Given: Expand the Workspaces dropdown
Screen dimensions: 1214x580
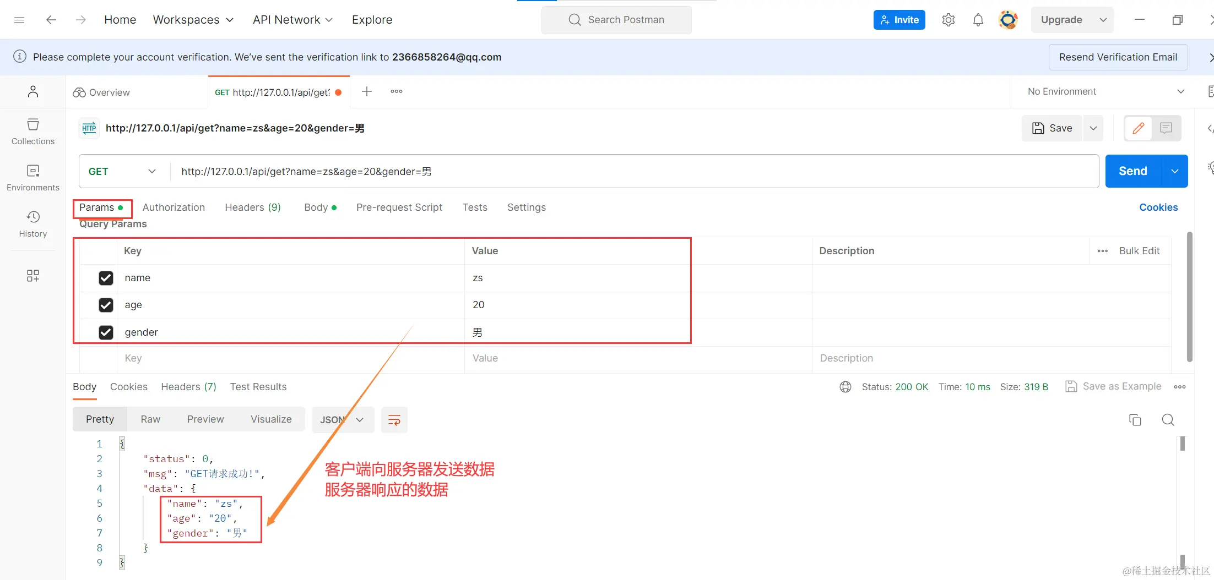Looking at the screenshot, I should (x=193, y=20).
